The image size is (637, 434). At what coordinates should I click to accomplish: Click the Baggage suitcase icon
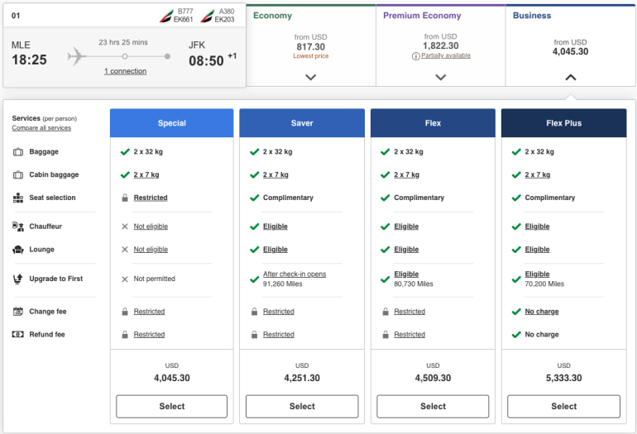[x=18, y=152]
